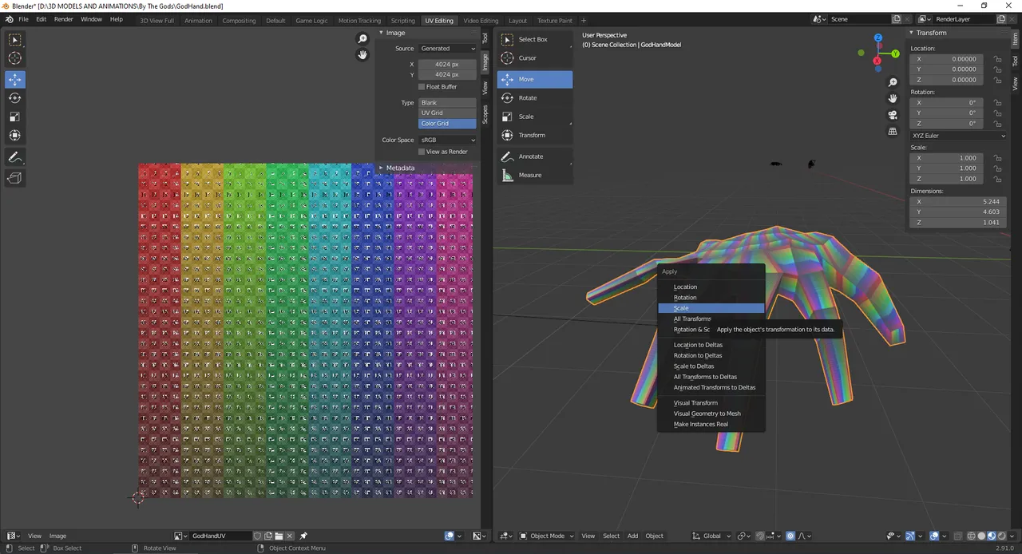The image size is (1022, 554).
Task: Select the UV Grid generated image type
Action: click(x=447, y=113)
